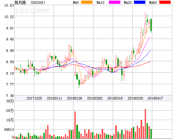Image resolution: width=190 pixels, height=139 pixels.
Task: Click the 20180316 date label
Action: click(115, 98)
